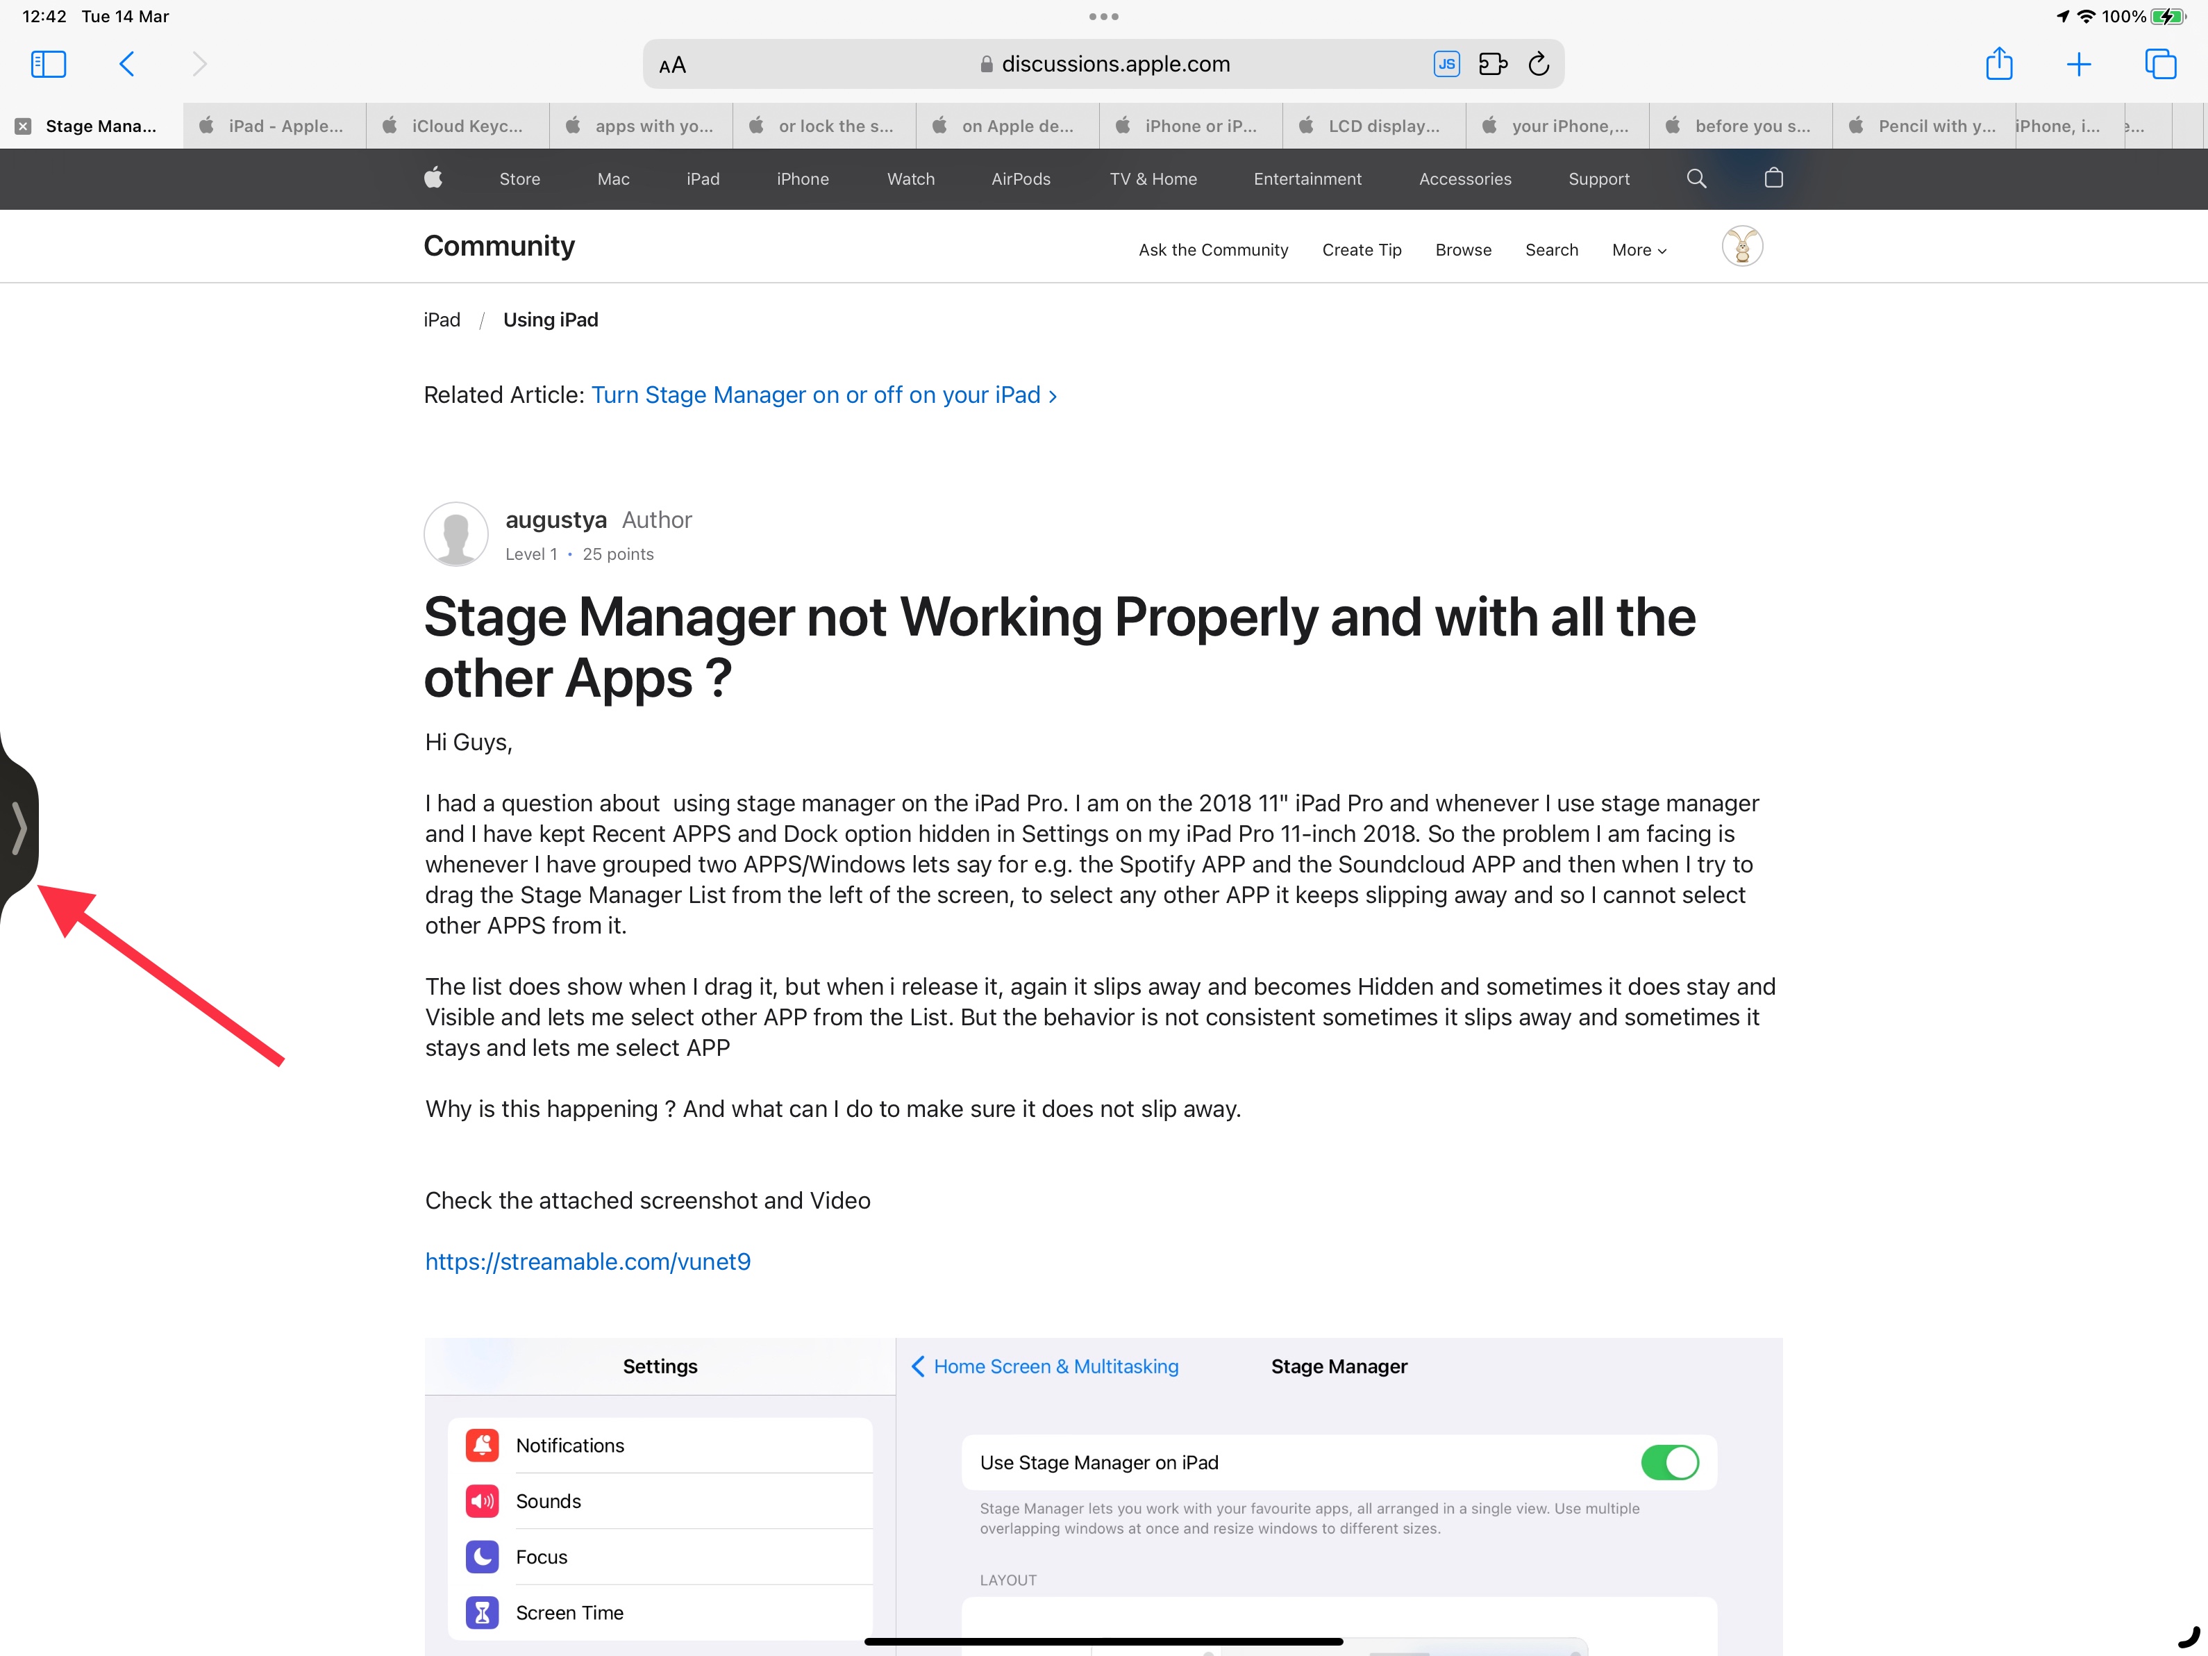This screenshot has width=2208, height=1656.
Task: Open the AA page settings menu
Action: (673, 66)
